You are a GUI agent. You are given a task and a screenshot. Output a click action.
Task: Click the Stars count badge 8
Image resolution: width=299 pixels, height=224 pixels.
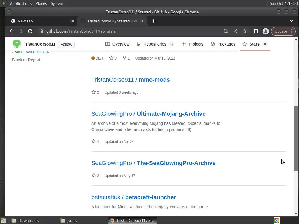[x=265, y=44]
